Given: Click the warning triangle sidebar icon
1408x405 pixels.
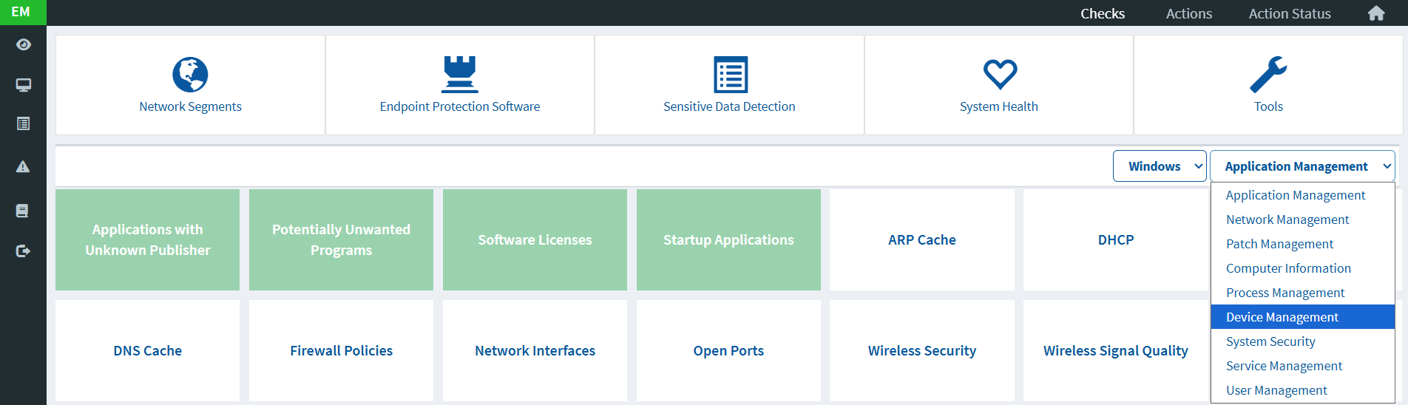Looking at the screenshot, I should 23,167.
